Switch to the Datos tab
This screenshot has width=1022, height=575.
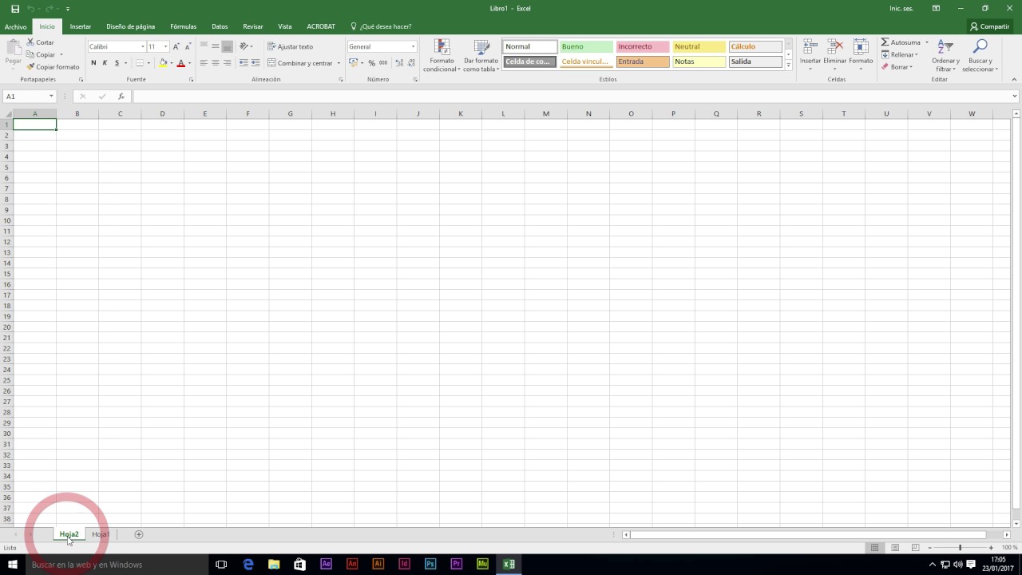[x=220, y=26]
